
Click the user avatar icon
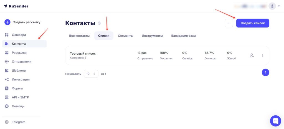(272, 6)
